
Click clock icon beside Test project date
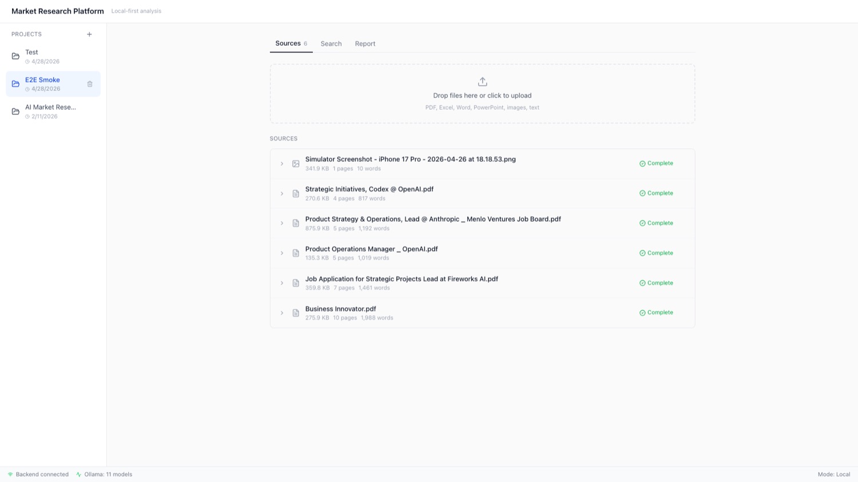27,62
